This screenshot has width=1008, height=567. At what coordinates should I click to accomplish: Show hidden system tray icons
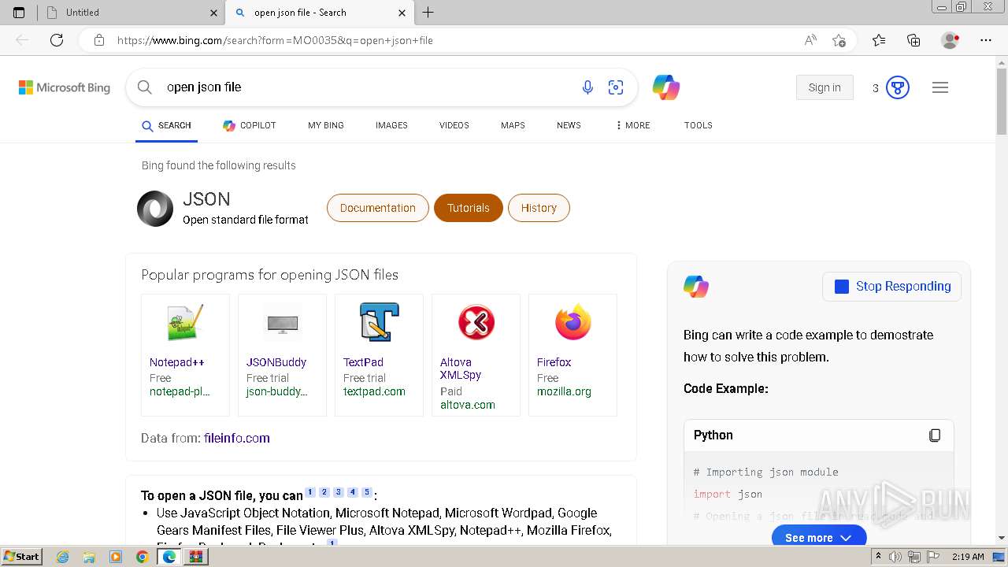pyautogui.click(x=879, y=557)
